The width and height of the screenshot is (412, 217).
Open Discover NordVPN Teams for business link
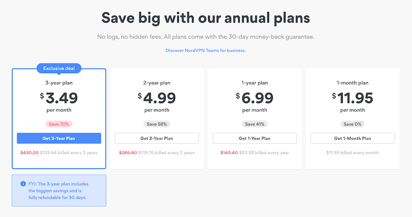[x=206, y=51]
